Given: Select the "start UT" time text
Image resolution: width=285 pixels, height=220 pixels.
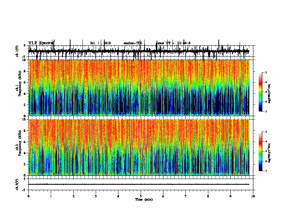Looking at the screenshot, I should (174, 43).
